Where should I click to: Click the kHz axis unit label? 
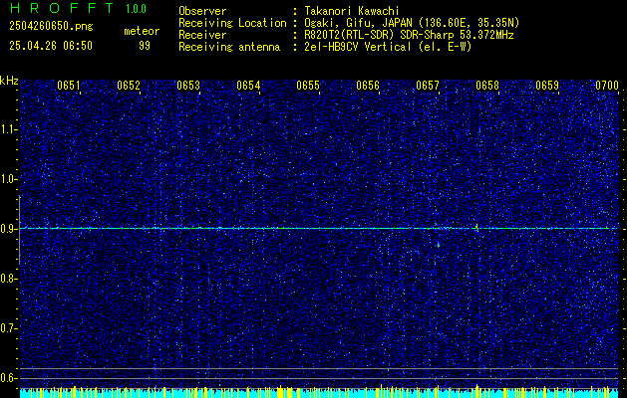pyautogui.click(x=9, y=81)
